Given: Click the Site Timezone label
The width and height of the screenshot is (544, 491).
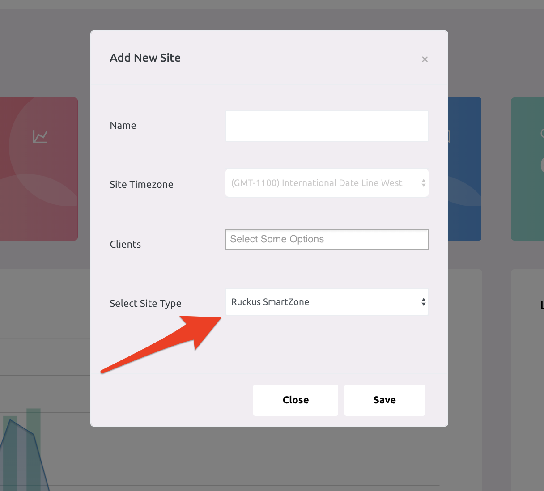Looking at the screenshot, I should [141, 184].
